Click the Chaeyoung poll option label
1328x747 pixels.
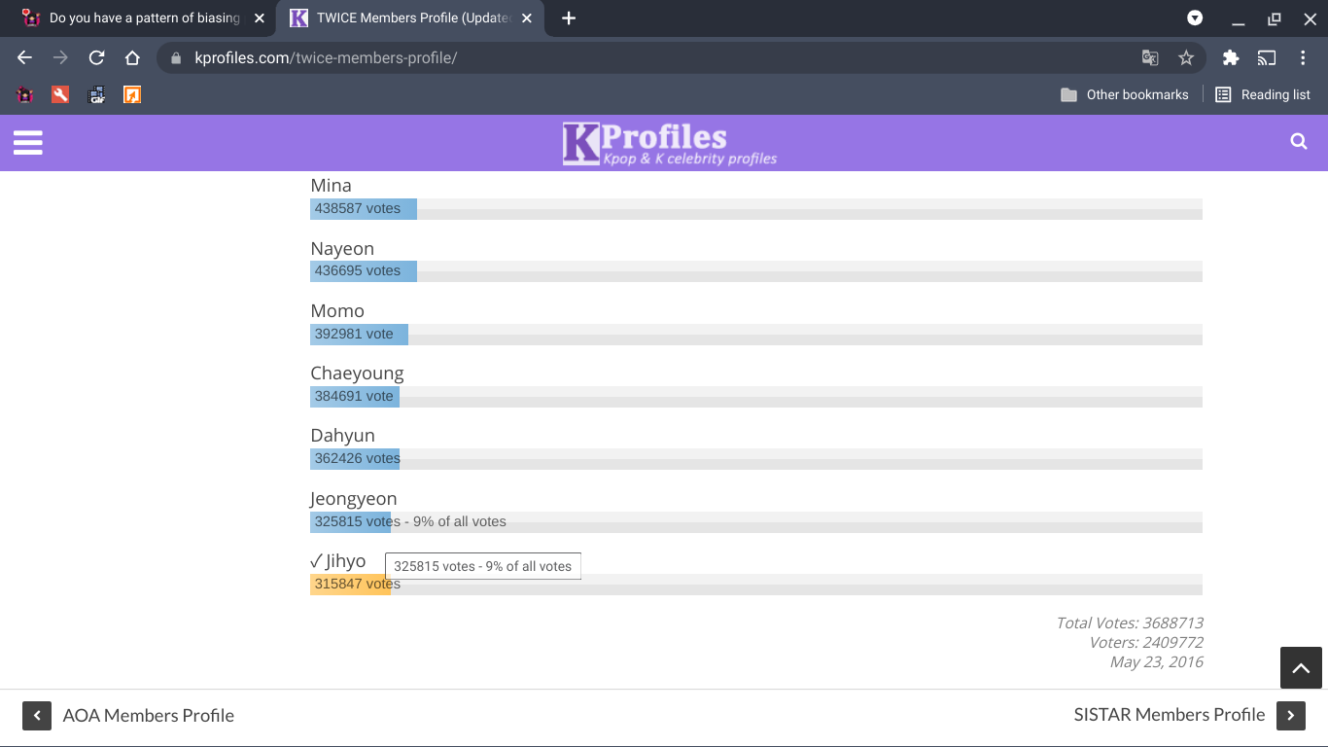click(x=357, y=373)
